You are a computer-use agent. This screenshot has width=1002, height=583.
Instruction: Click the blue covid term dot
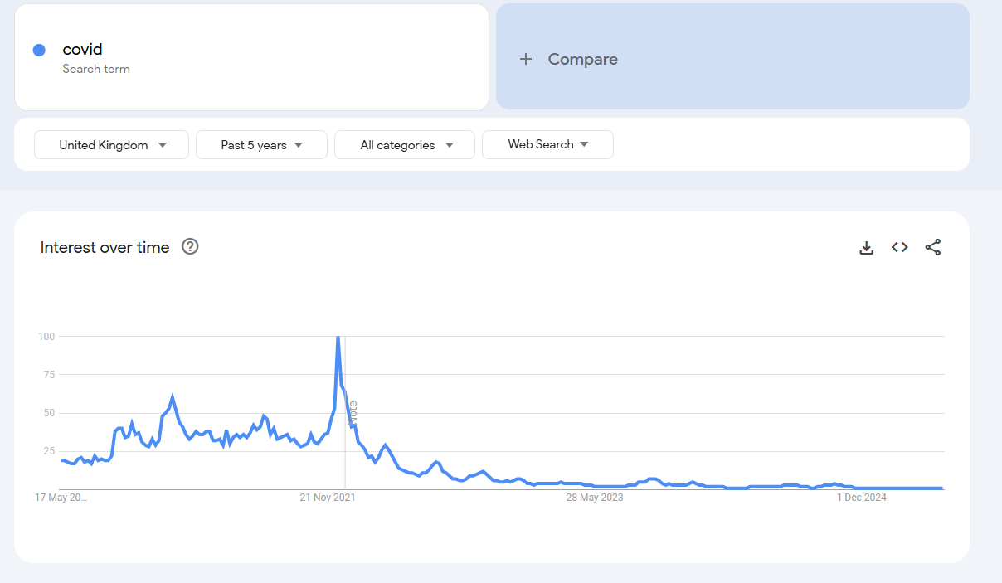[39, 51]
